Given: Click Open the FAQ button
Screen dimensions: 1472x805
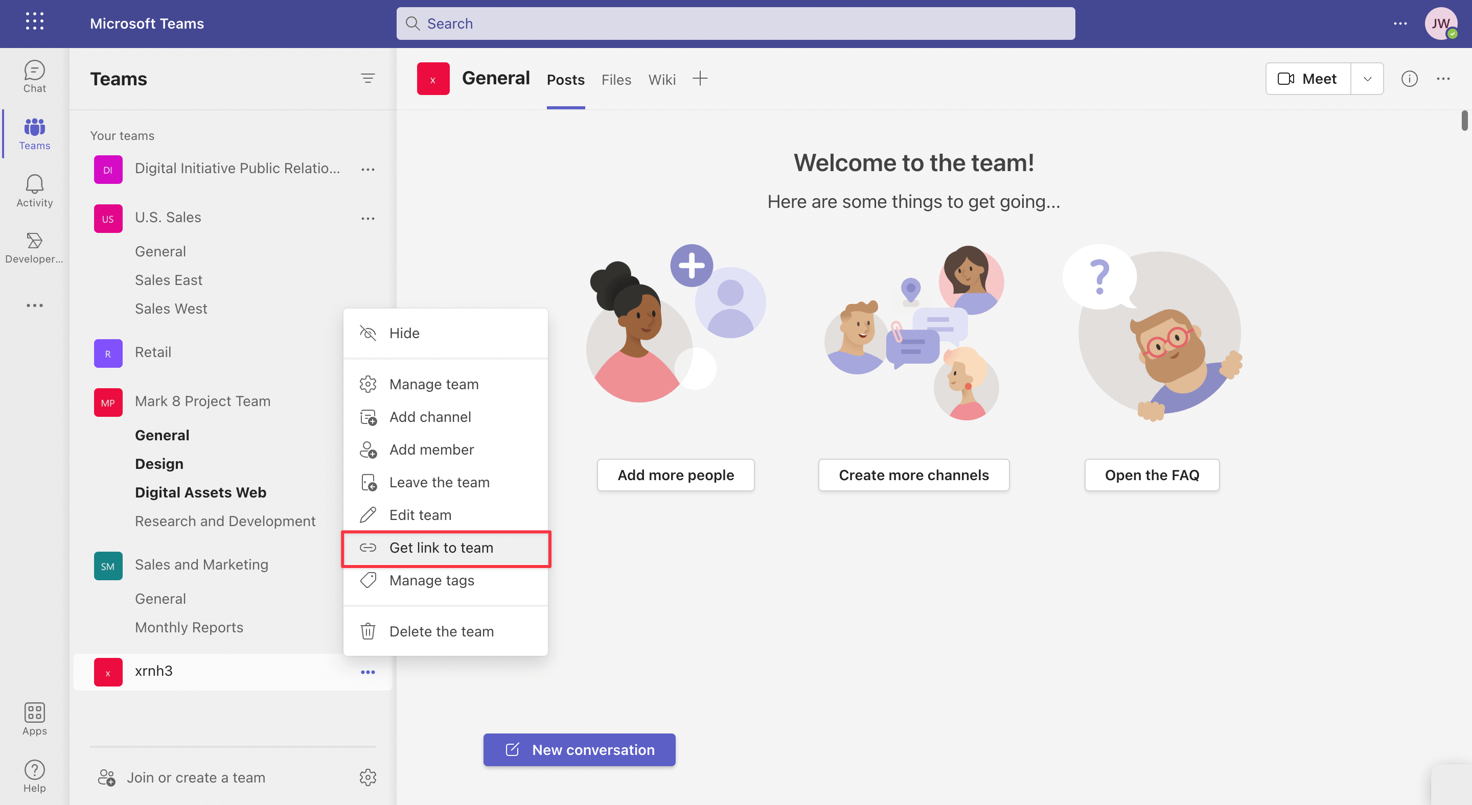Looking at the screenshot, I should click(1152, 475).
